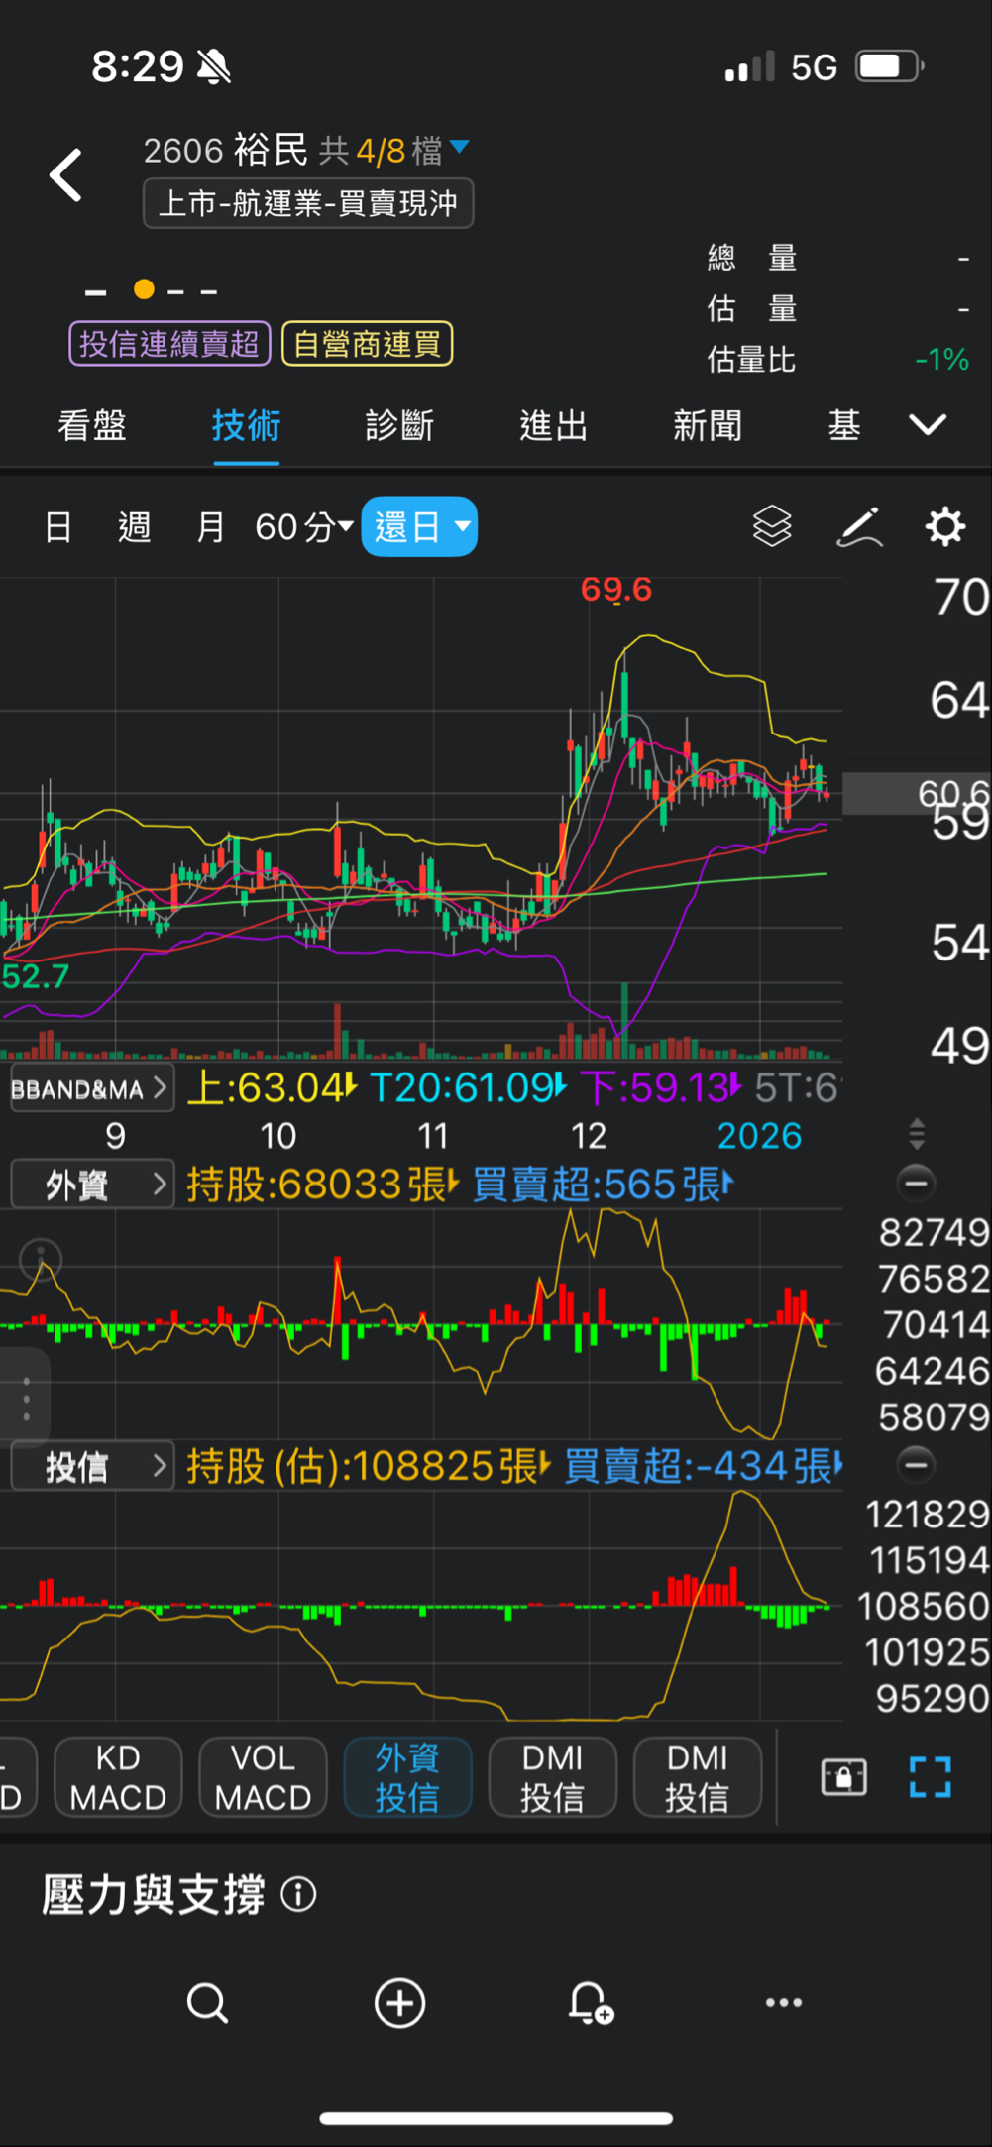The height and width of the screenshot is (2147, 992).
Task: Open chart settings gear
Action: pos(944,526)
